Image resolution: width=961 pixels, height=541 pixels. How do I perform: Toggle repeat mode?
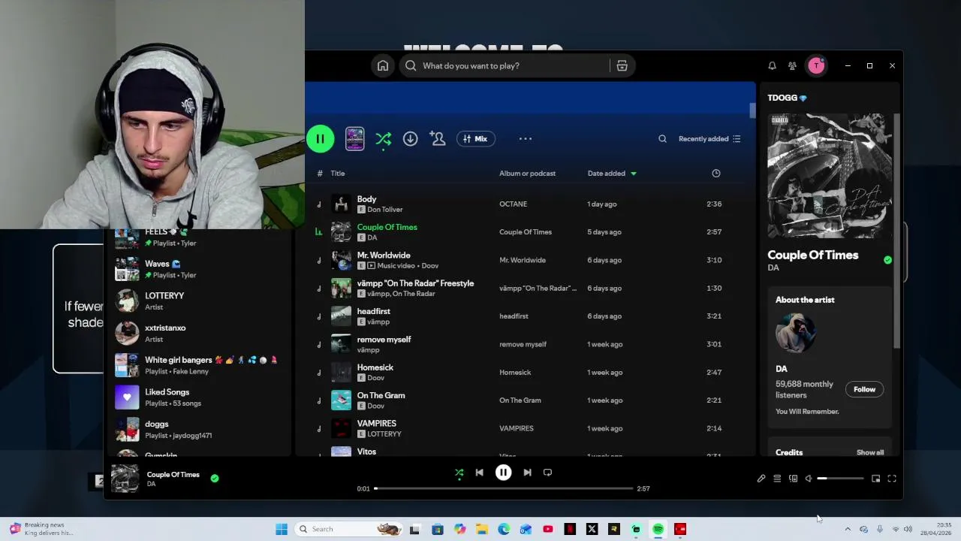point(547,473)
